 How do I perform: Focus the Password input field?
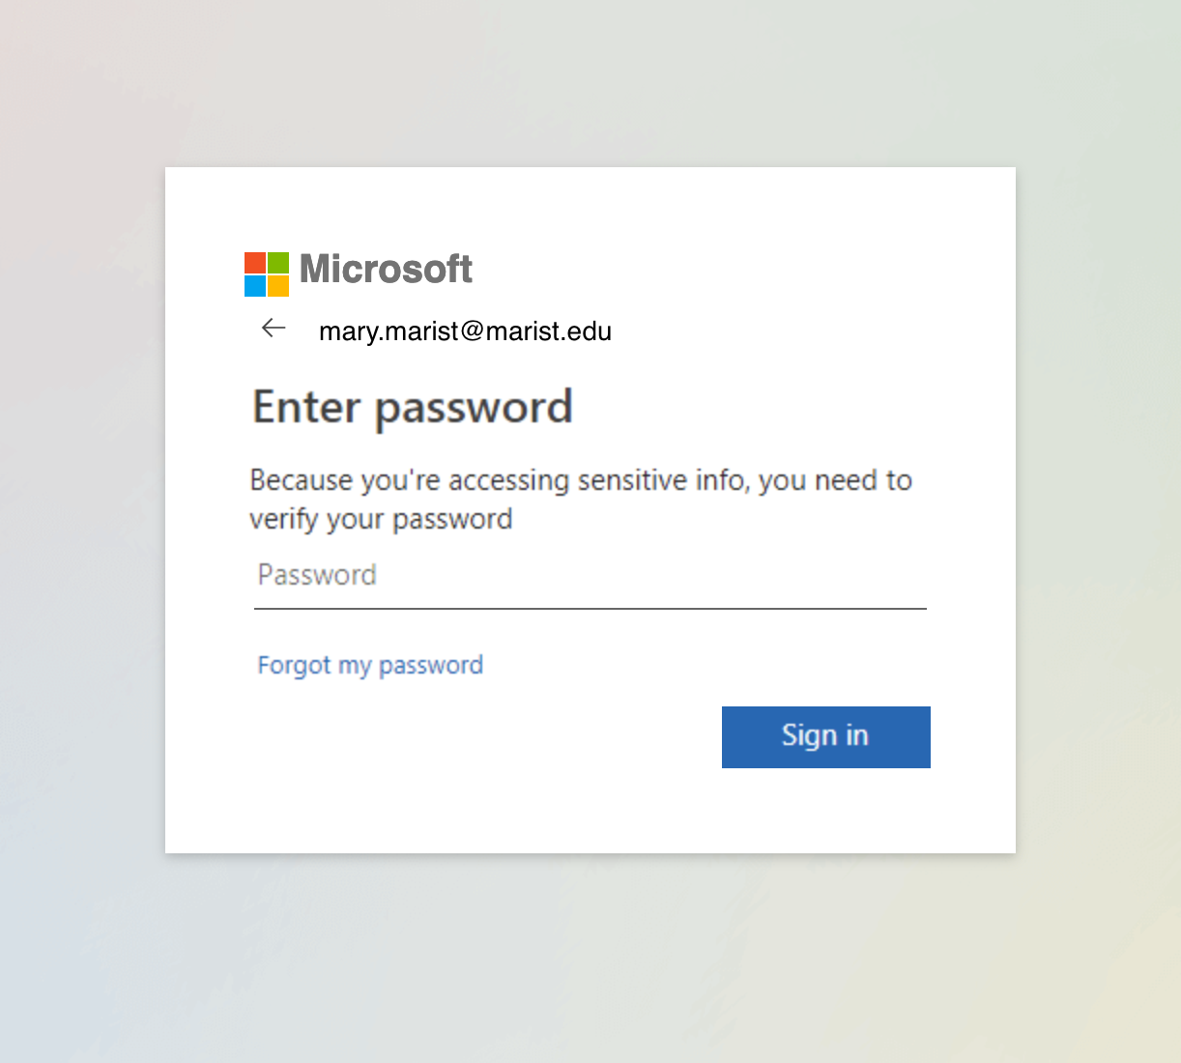click(590, 576)
